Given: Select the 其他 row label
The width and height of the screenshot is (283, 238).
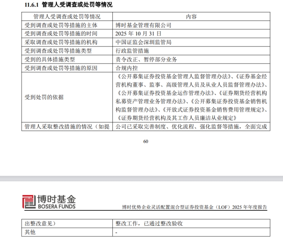Looking at the screenshot, I should (30, 232).
